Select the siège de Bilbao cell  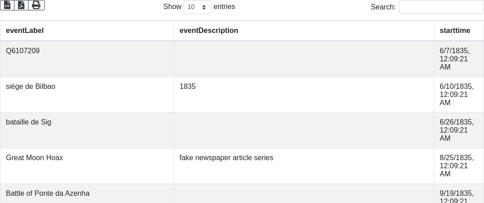click(x=31, y=87)
